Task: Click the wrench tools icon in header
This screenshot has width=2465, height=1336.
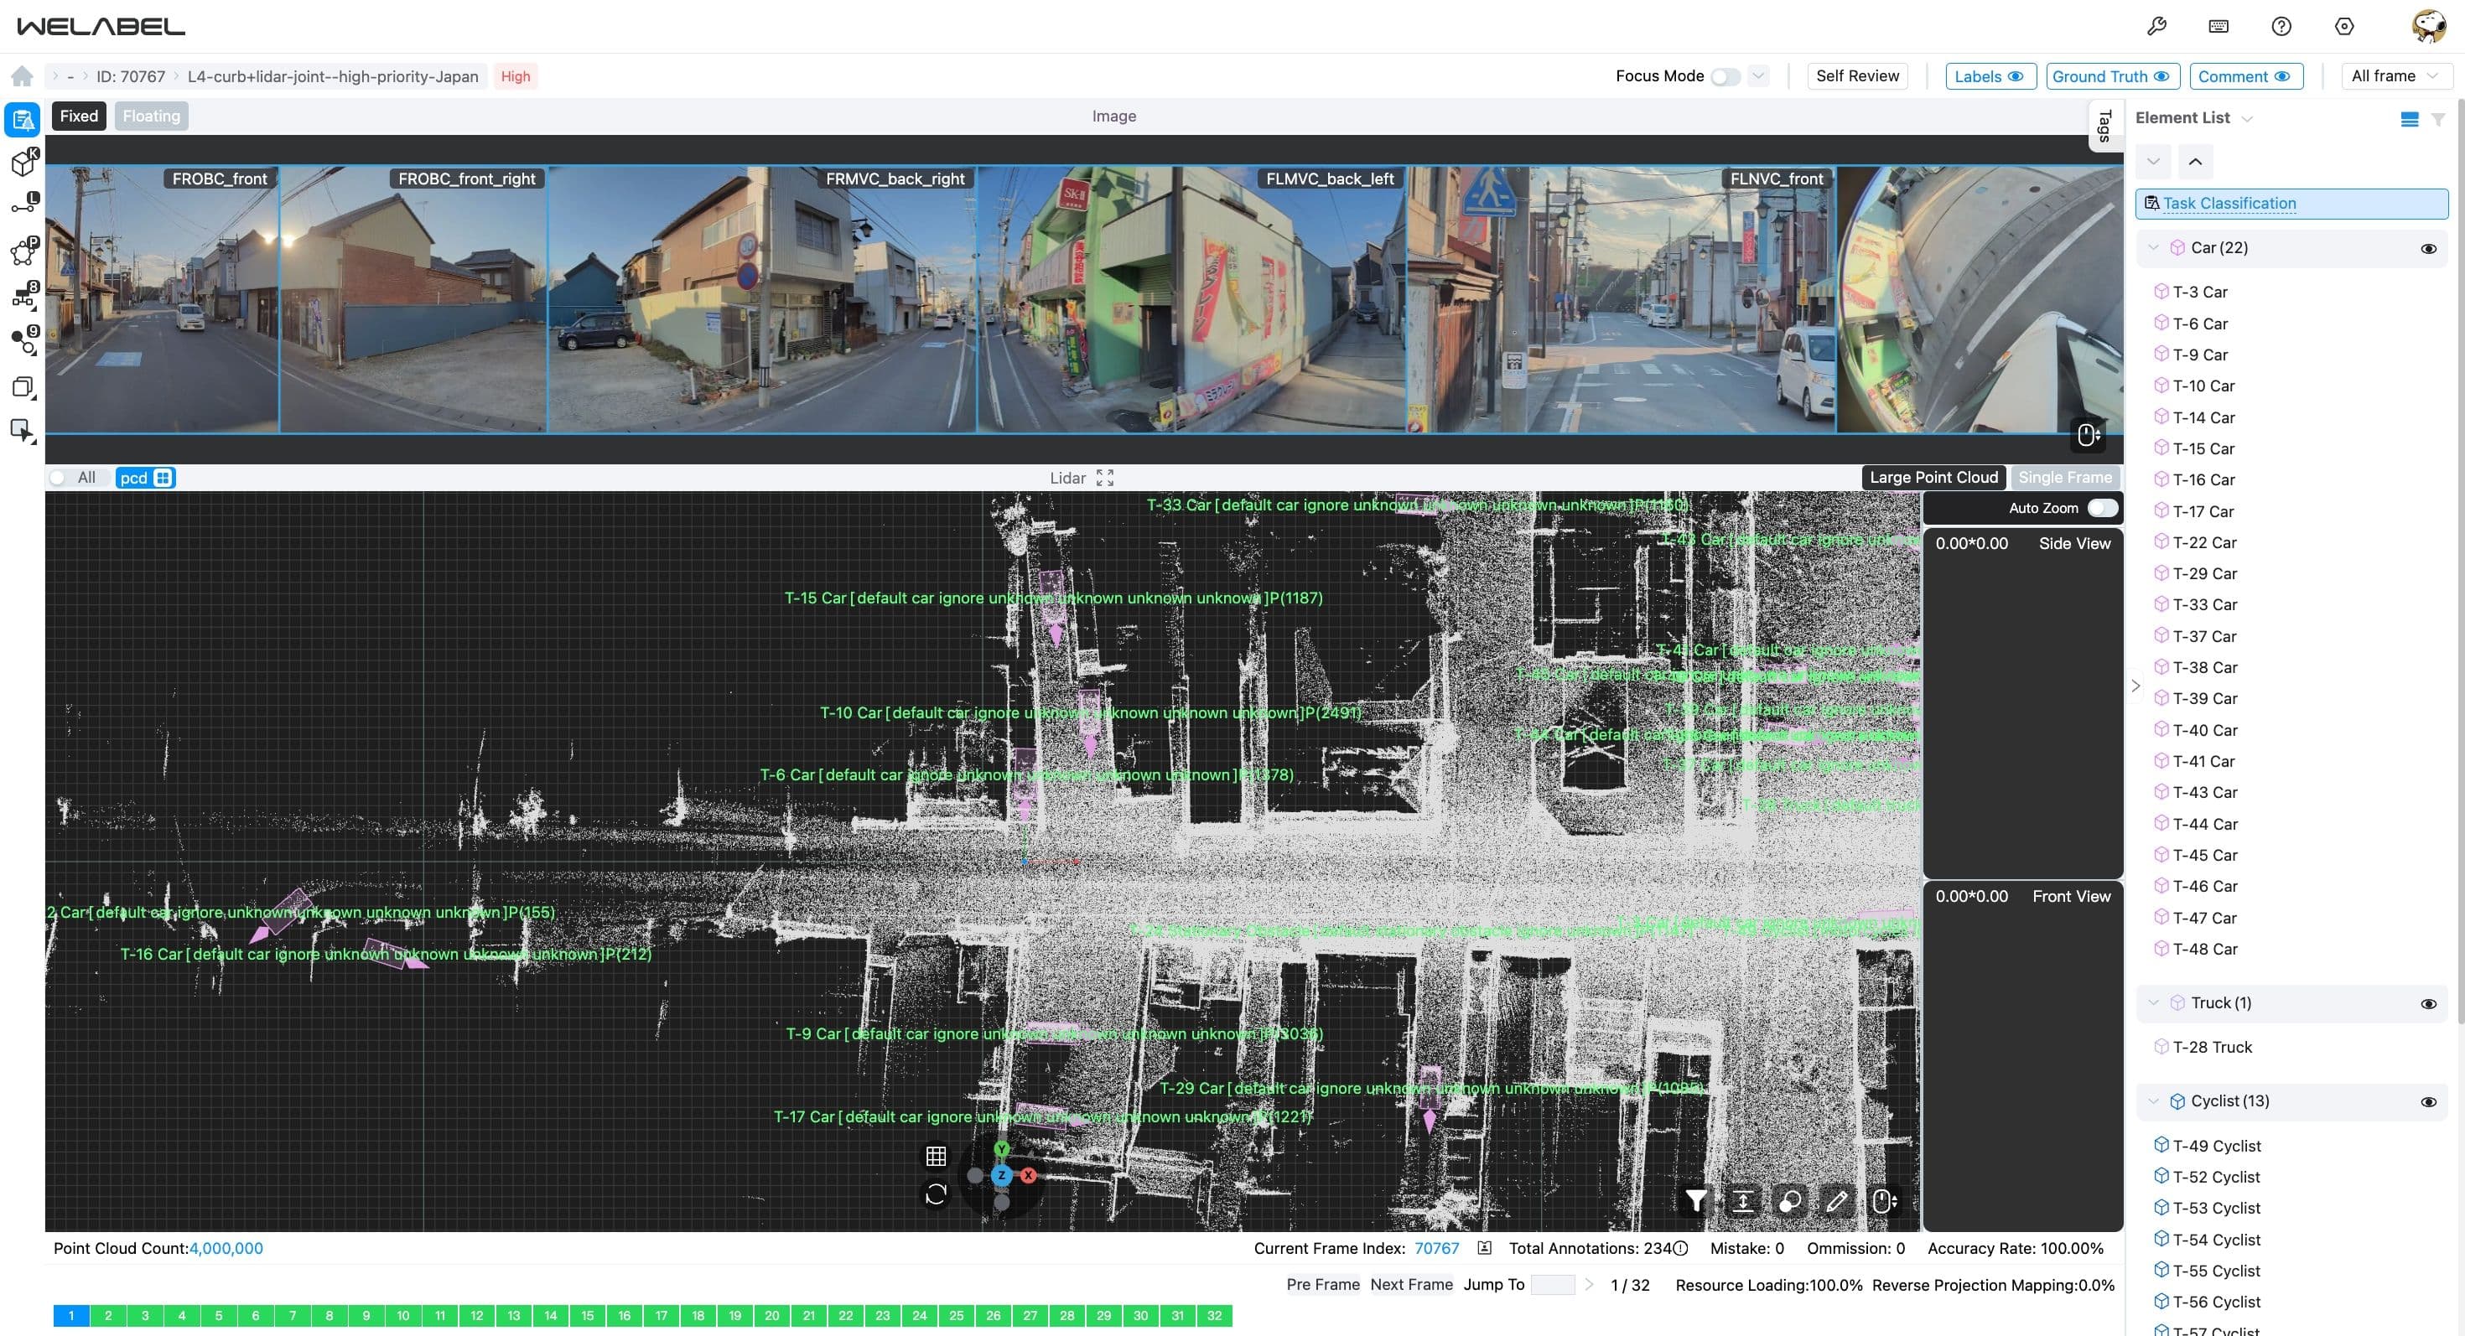Action: (x=2156, y=26)
